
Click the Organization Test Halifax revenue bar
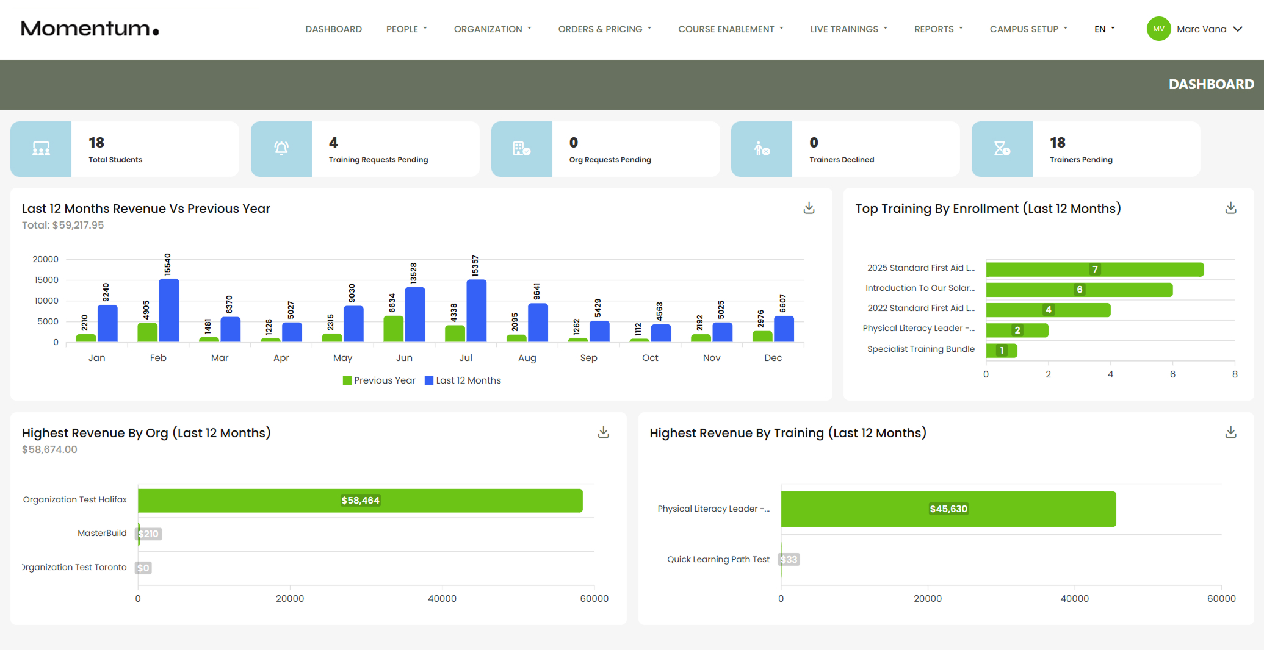tap(360, 500)
